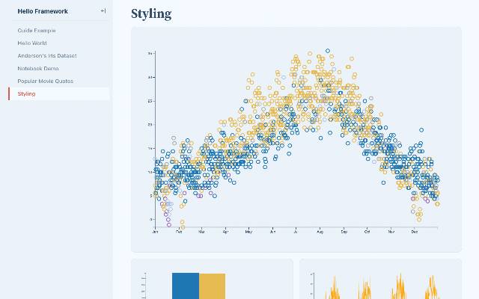Viewport: 479px width, 299px height.
Task: Click the Sep label on x-axis
Action: [344, 232]
